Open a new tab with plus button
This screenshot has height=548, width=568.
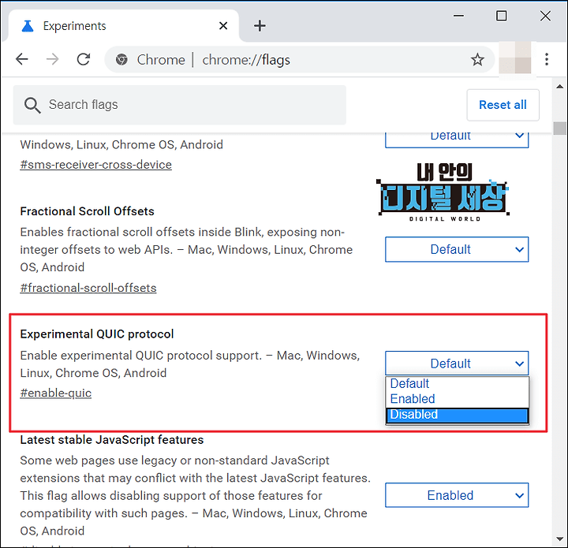coord(260,26)
